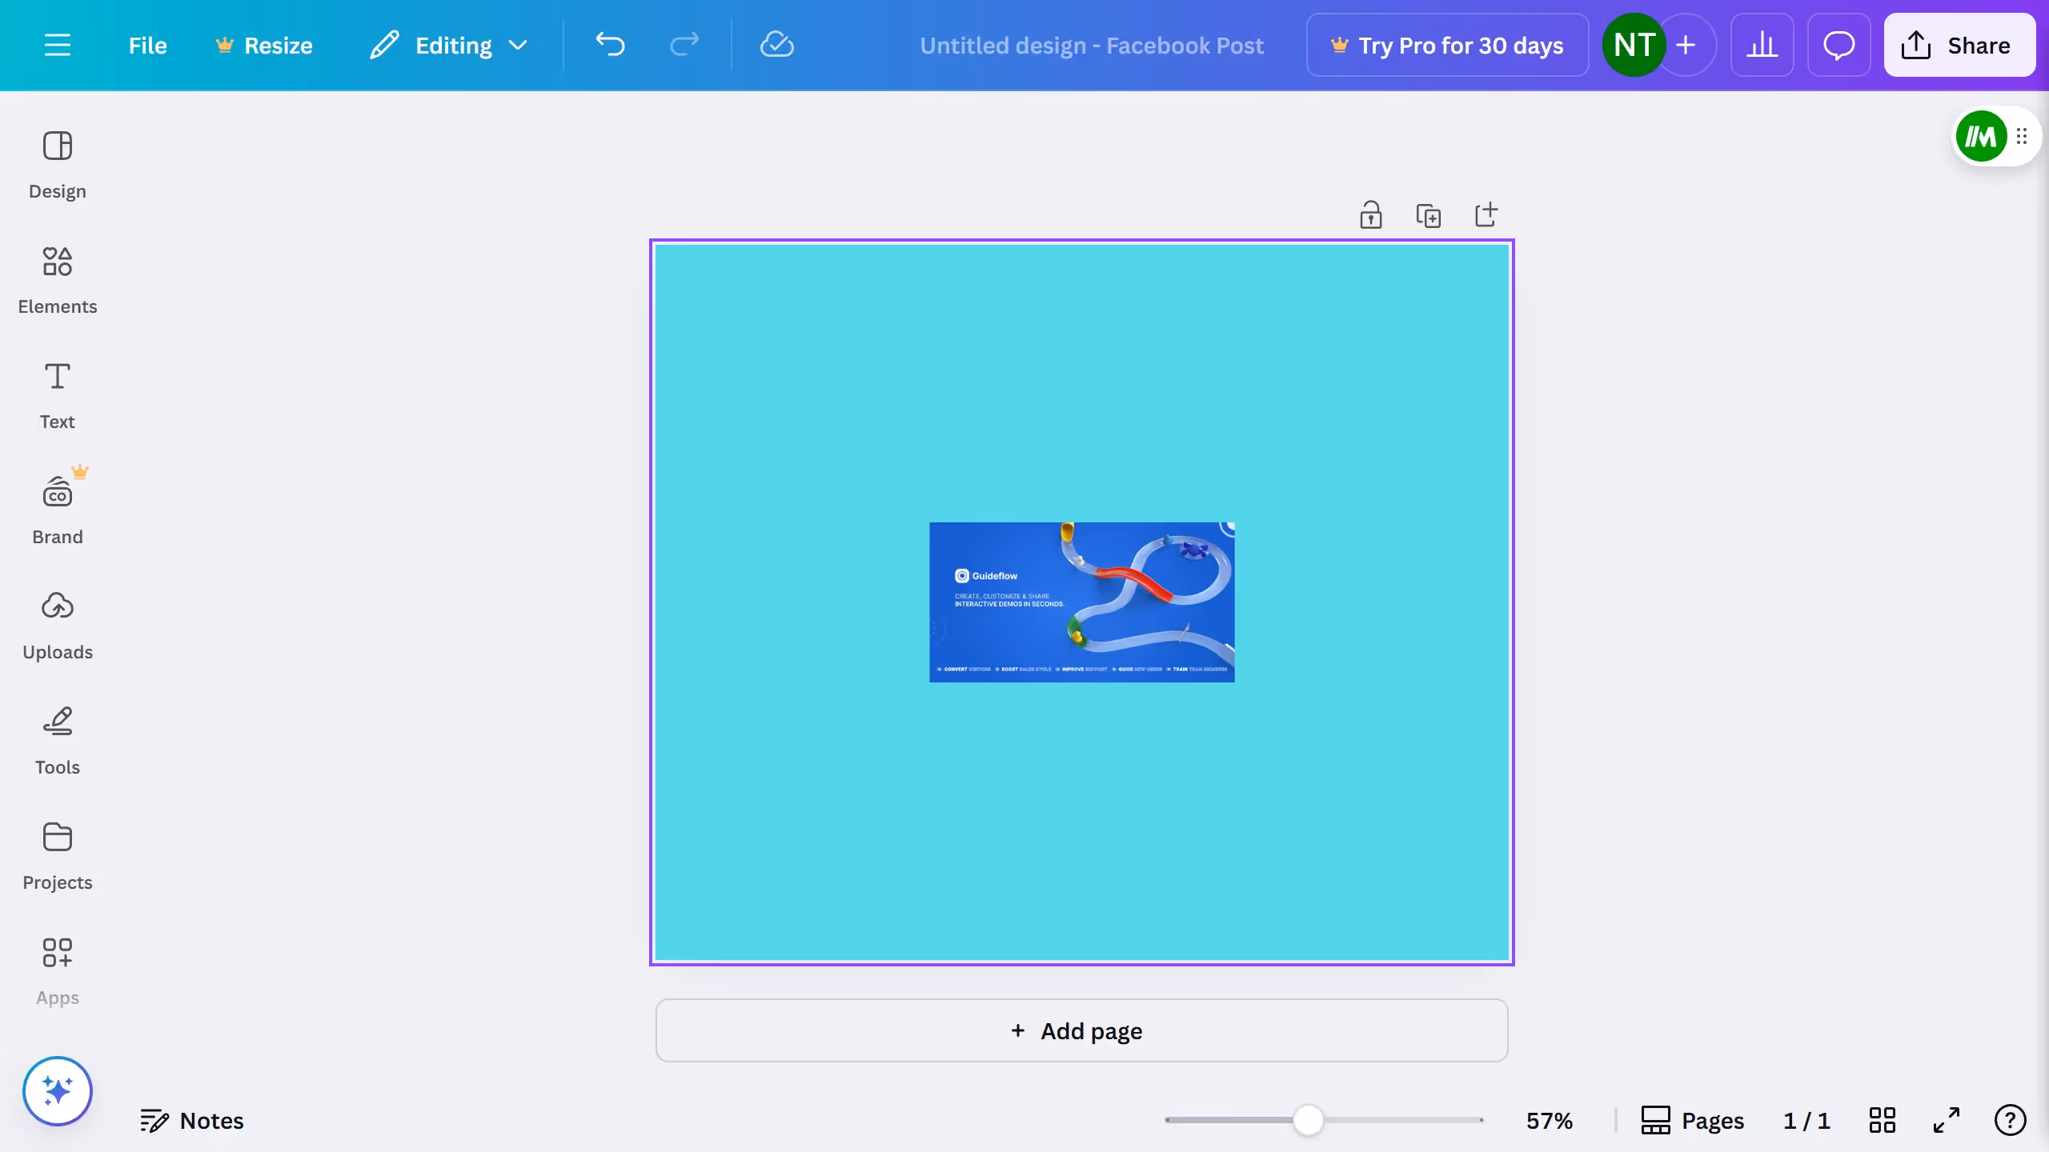Toggle fullscreen presentation mode

pyautogui.click(x=1947, y=1120)
